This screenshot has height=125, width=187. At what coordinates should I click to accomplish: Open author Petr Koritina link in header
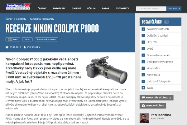[34, 47]
